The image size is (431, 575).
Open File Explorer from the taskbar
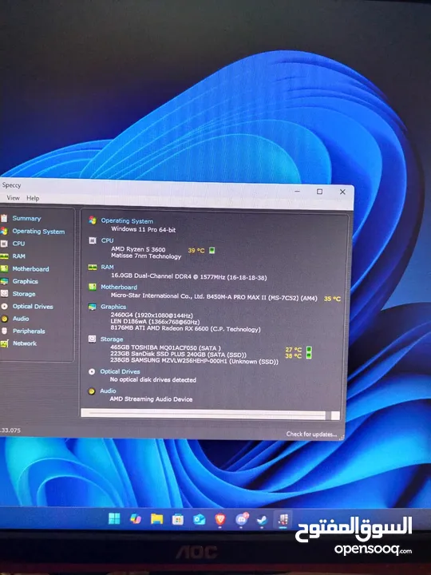tap(156, 519)
